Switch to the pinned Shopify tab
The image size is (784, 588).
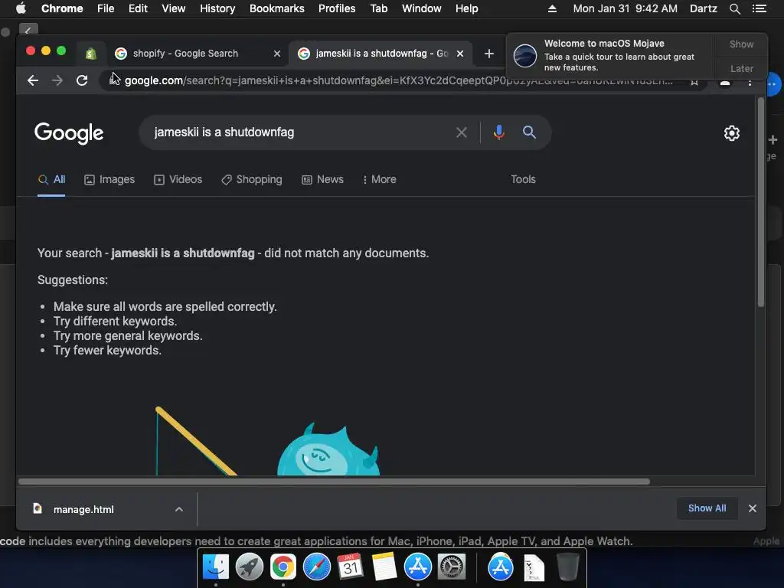click(x=91, y=54)
